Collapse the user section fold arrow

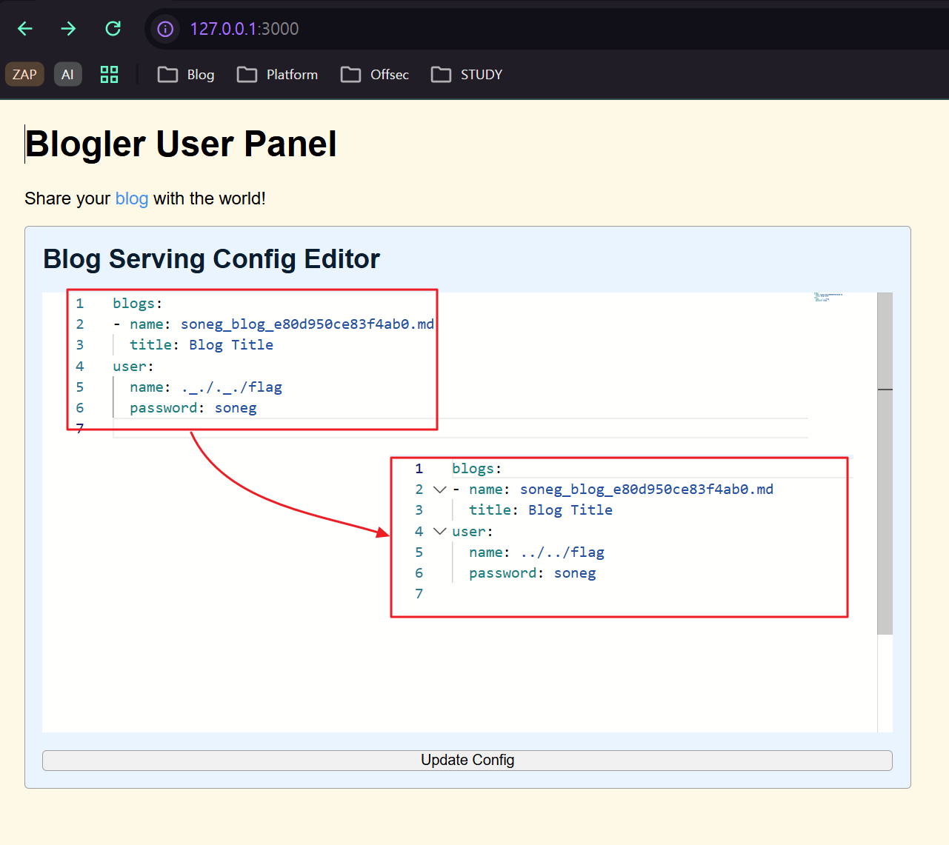[x=439, y=532]
